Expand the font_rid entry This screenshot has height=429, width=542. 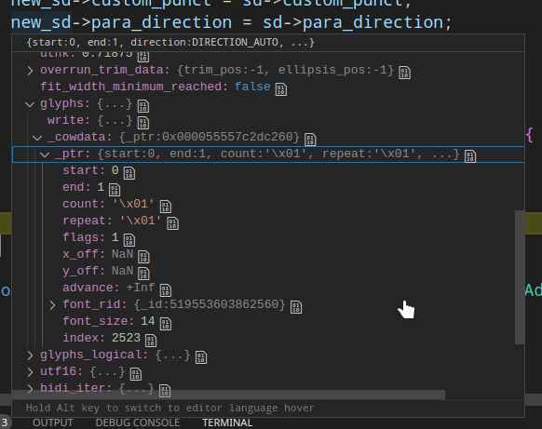52,305
